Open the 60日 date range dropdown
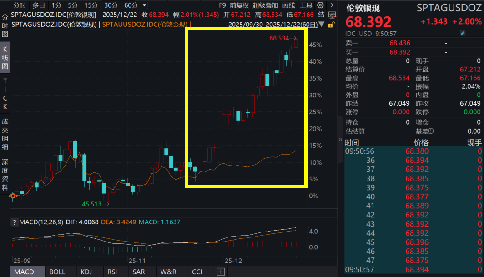484x277 pixels. [x=322, y=24]
